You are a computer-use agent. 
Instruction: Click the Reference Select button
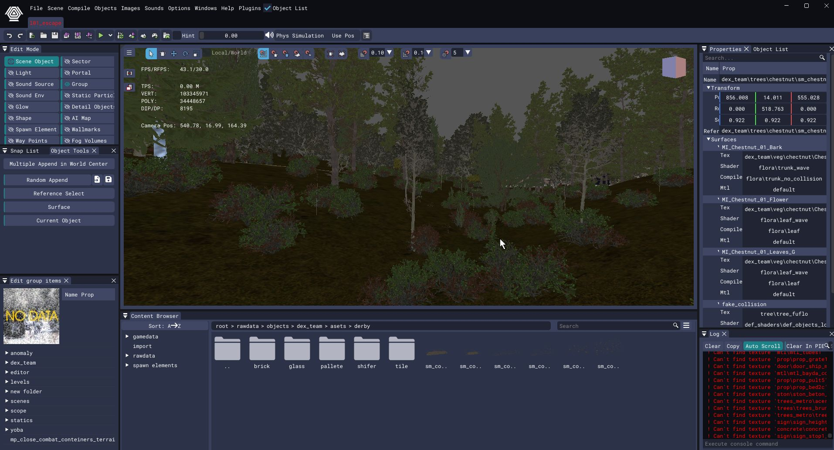coord(59,194)
